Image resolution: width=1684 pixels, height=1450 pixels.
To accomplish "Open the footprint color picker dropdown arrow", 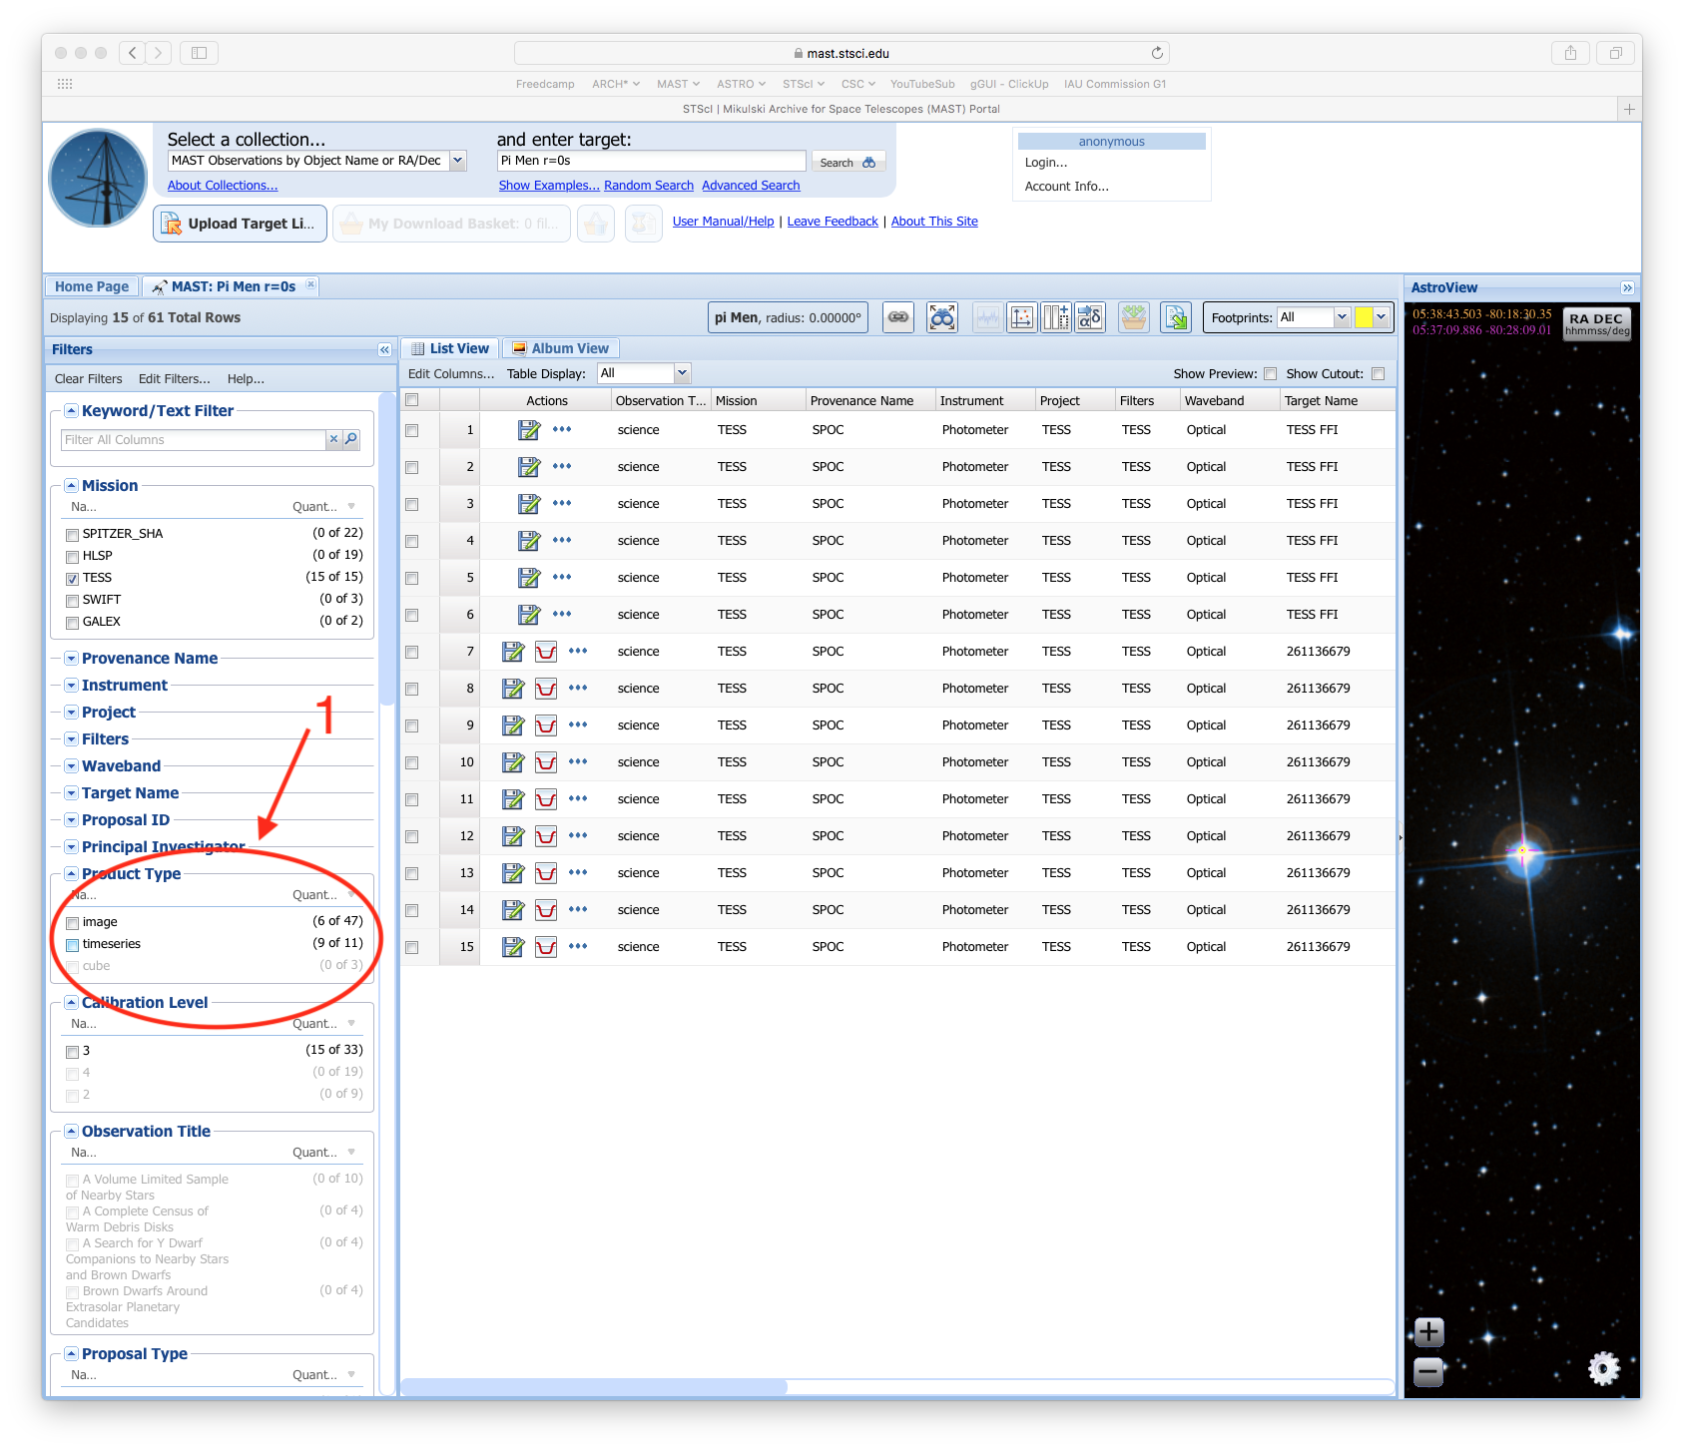I will pos(1382,317).
